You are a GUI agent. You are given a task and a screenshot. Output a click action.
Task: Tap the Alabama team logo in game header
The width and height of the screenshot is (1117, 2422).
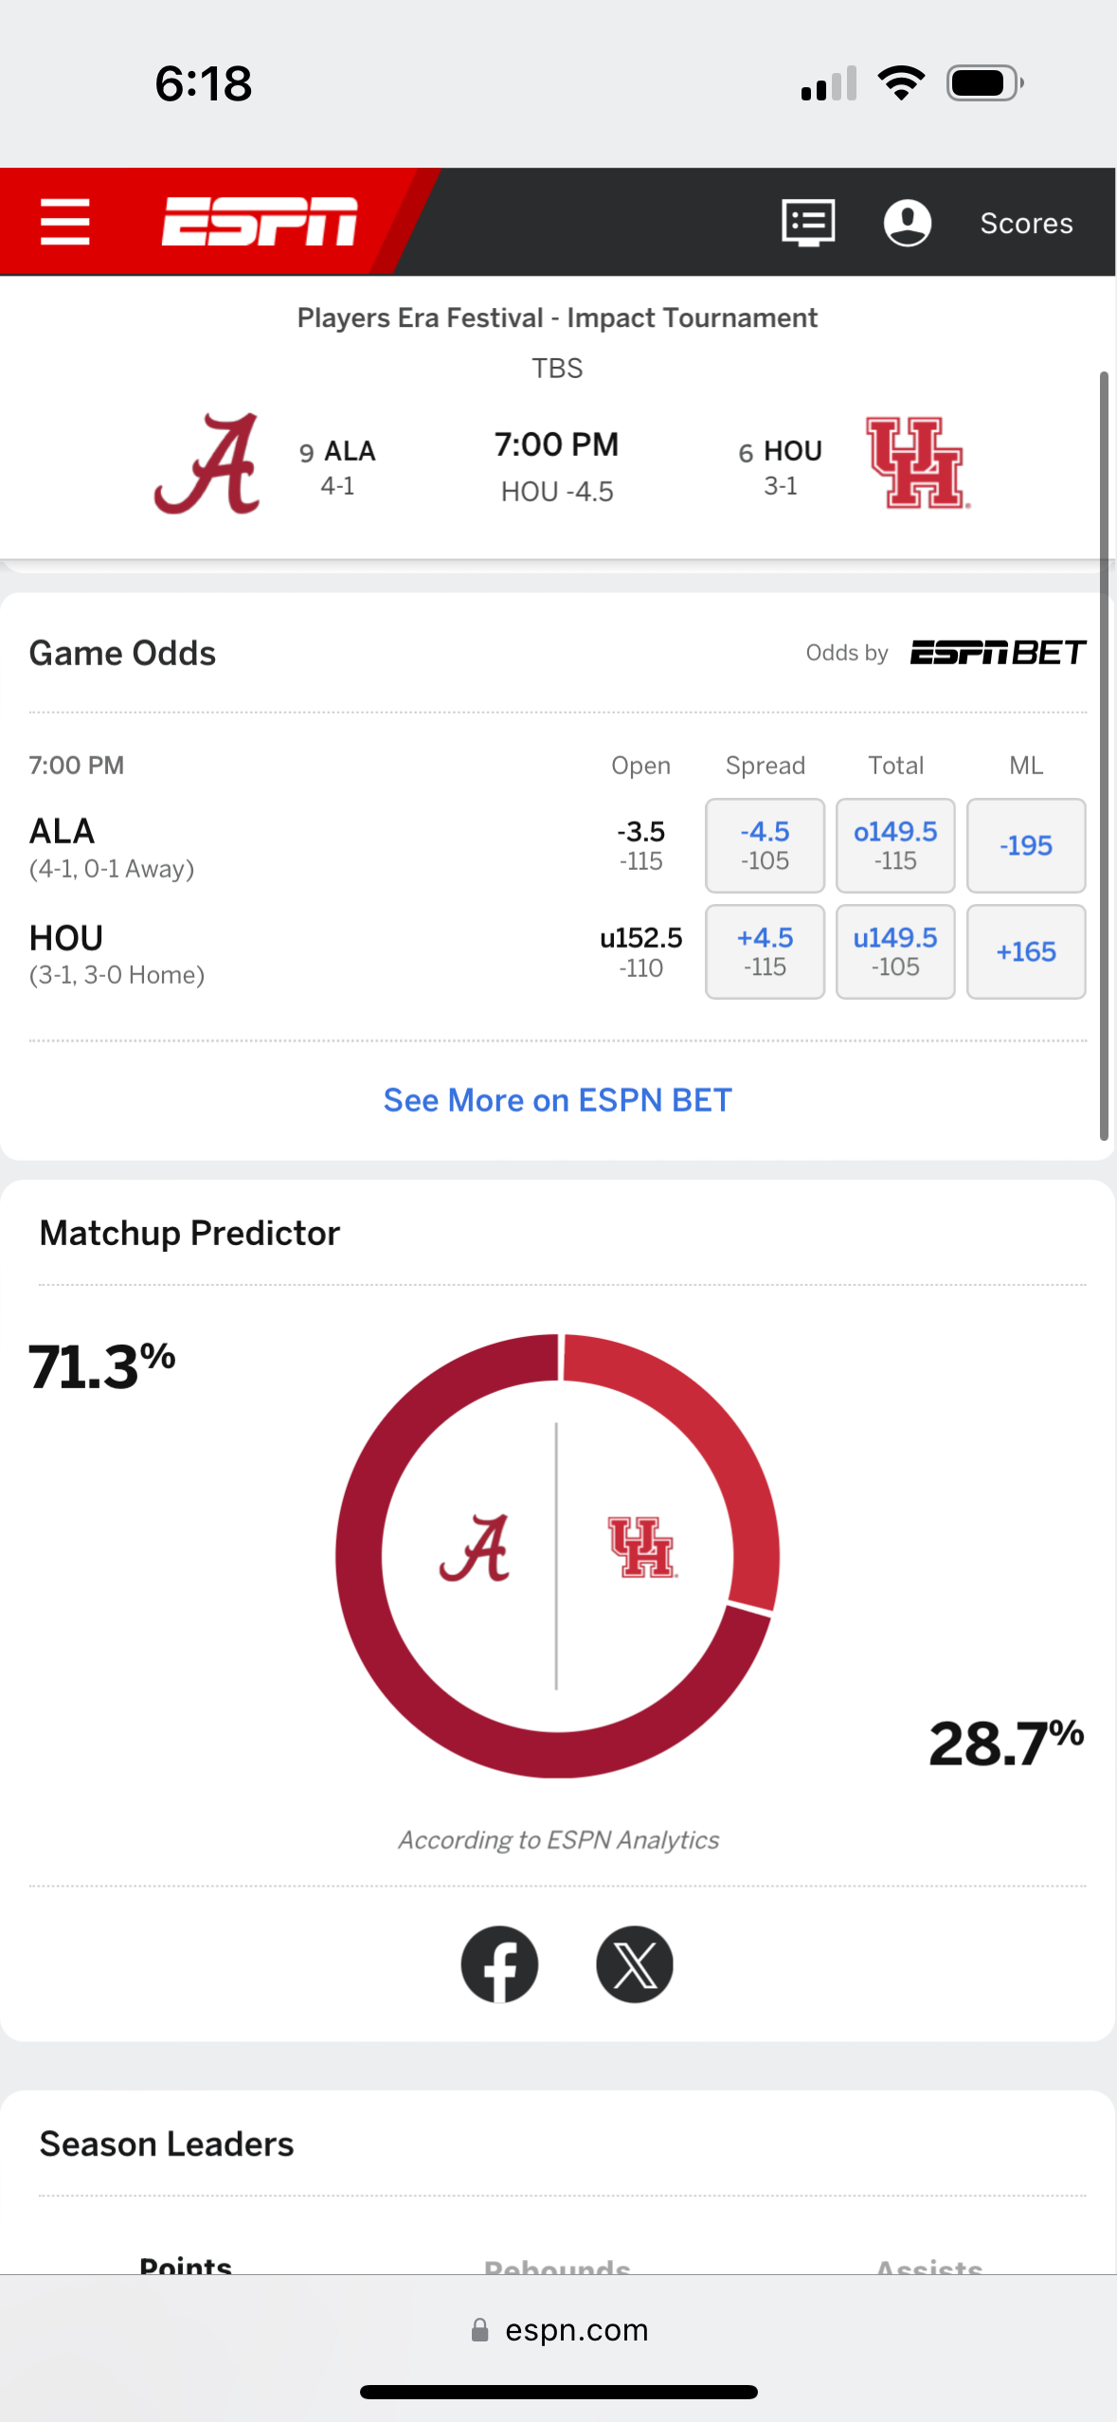[x=208, y=464]
